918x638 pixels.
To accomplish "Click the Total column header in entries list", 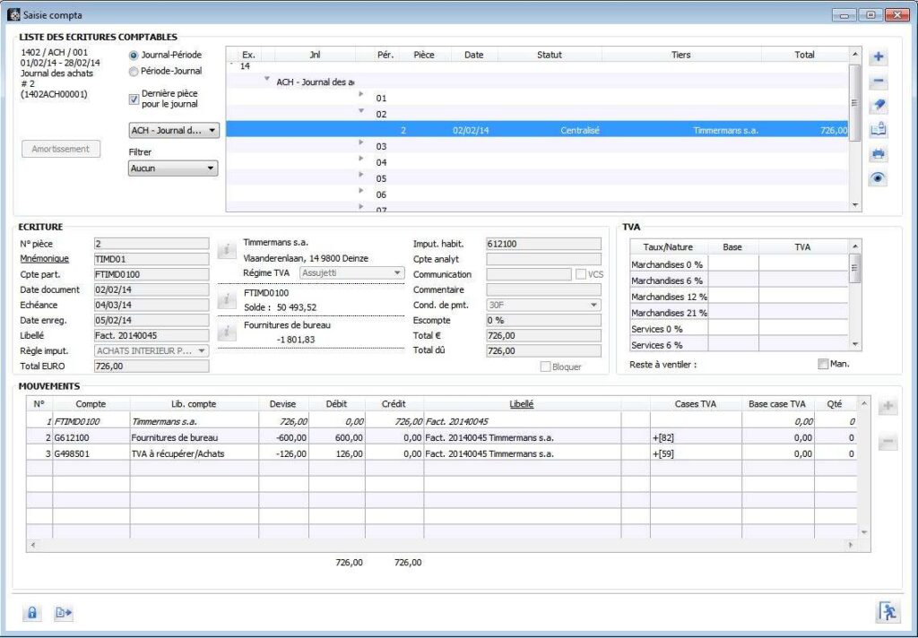I will pyautogui.click(x=804, y=55).
